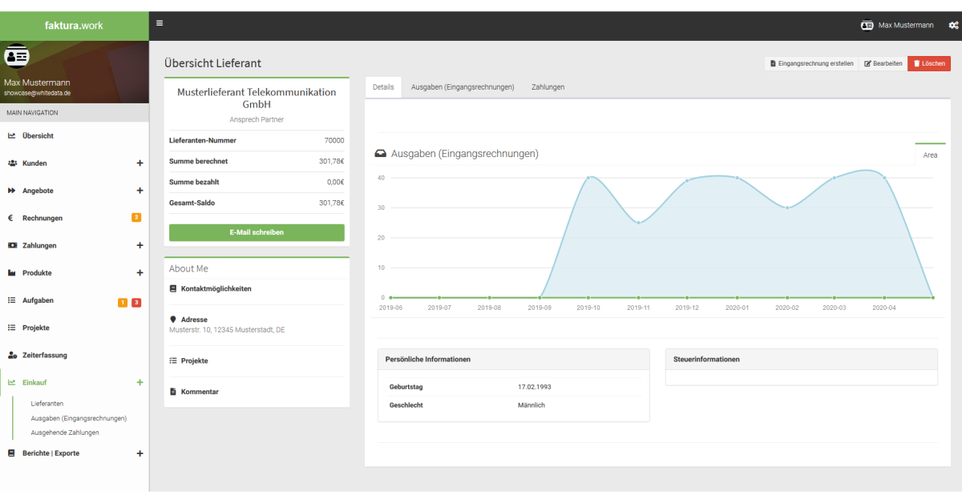Toggle the hamburger sidebar menu
This screenshot has height=503, width=962.
point(160,23)
